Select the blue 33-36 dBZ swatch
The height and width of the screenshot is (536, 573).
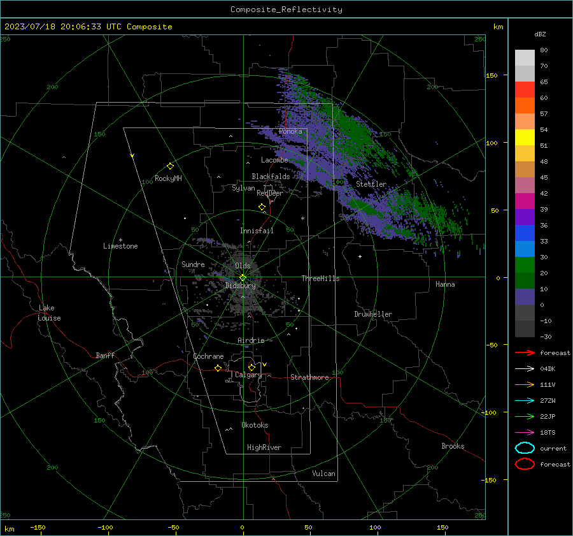[x=525, y=233]
